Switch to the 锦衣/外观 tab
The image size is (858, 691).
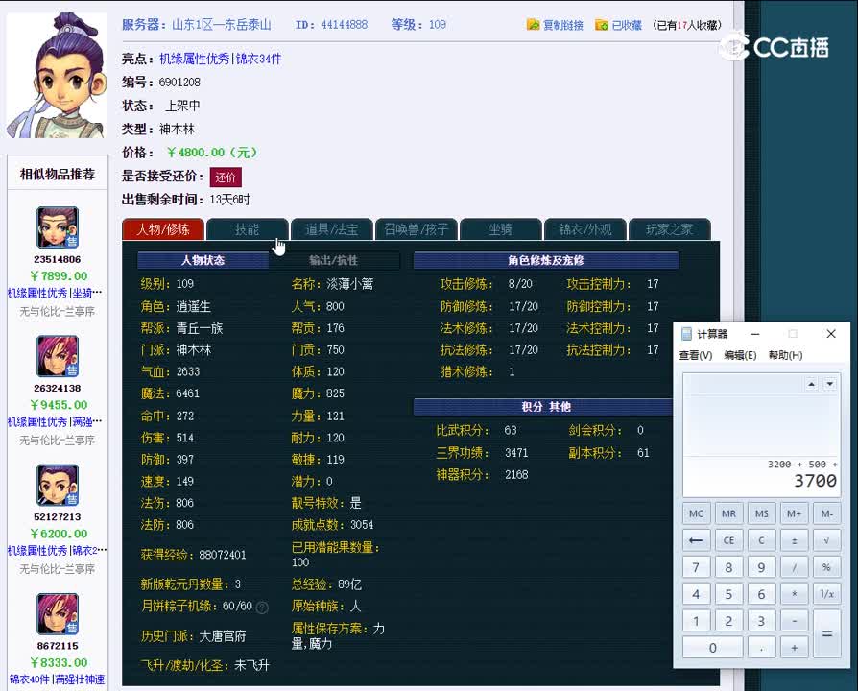584,229
